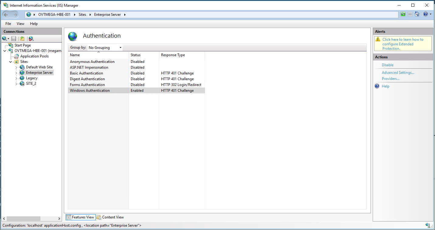
Task: Click the greyed-out Stop icon
Action: tap(410, 14)
